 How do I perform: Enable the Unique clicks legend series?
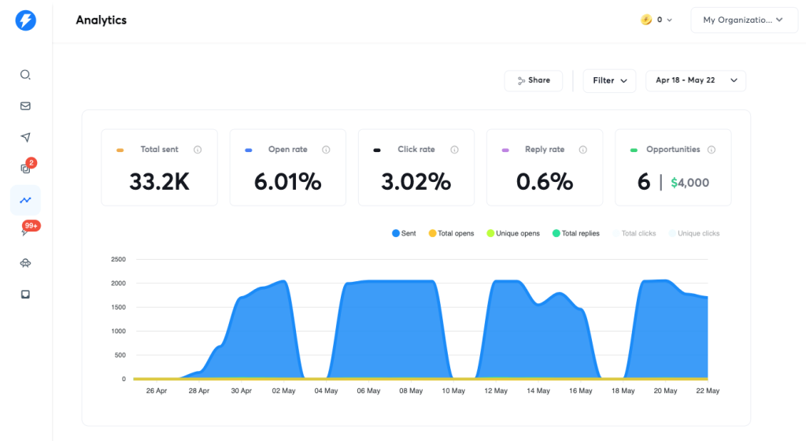(694, 233)
